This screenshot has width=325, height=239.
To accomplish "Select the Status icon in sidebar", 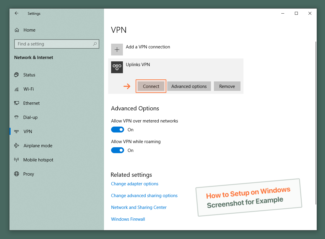I will point(16,75).
